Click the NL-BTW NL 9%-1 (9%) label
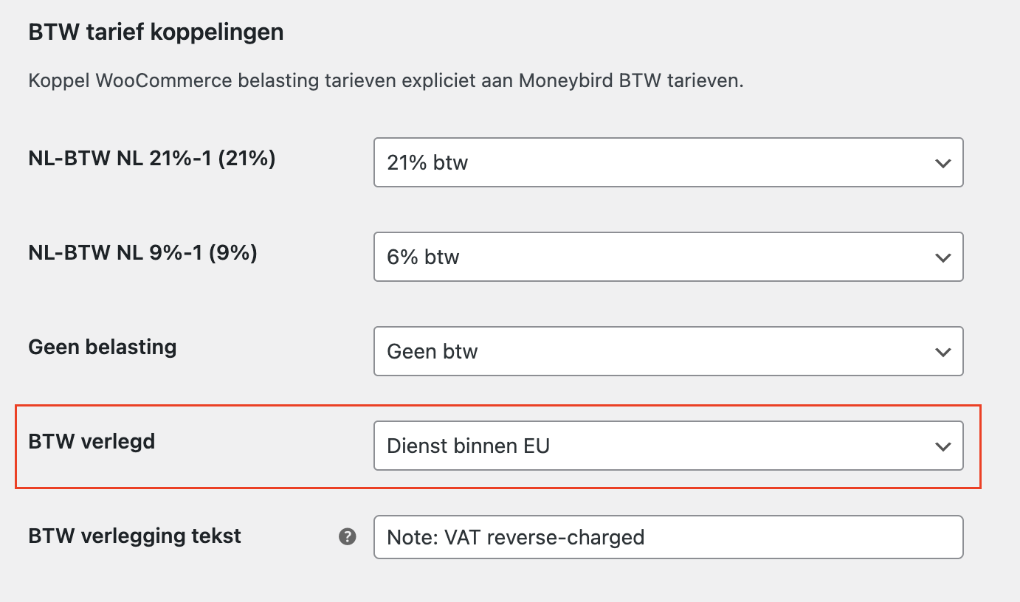Screen dimensions: 1020x602 (142, 252)
